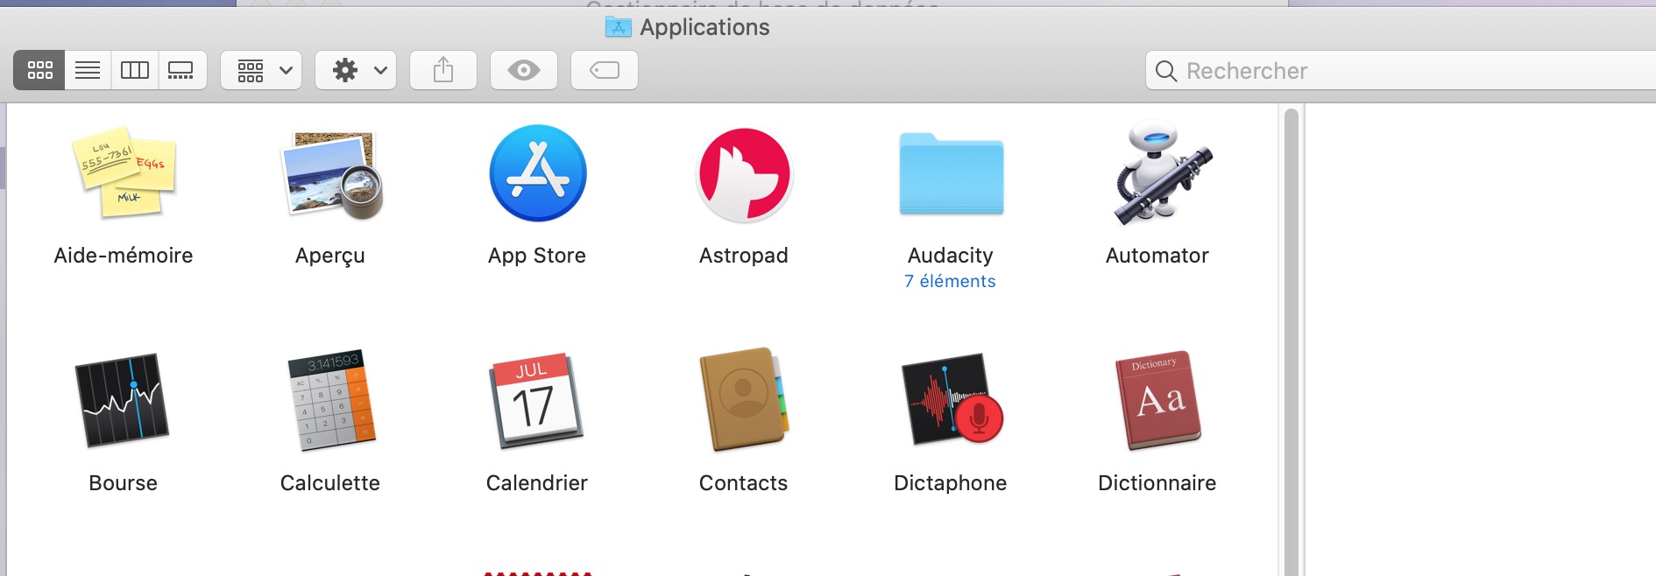1656x576 pixels.
Task: Click the Share toolbar button
Action: click(x=443, y=70)
